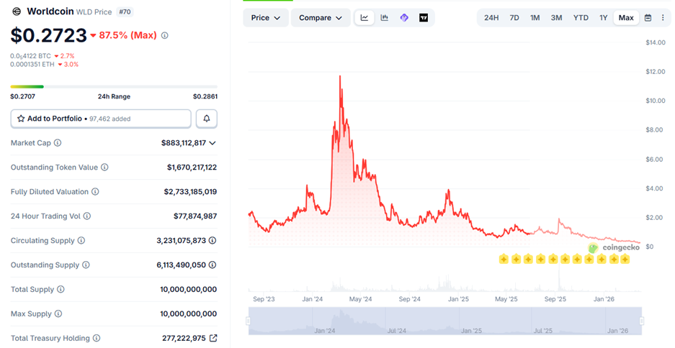This screenshot has height=348, width=675.
Task: Select the line chart view icon
Action: click(365, 18)
